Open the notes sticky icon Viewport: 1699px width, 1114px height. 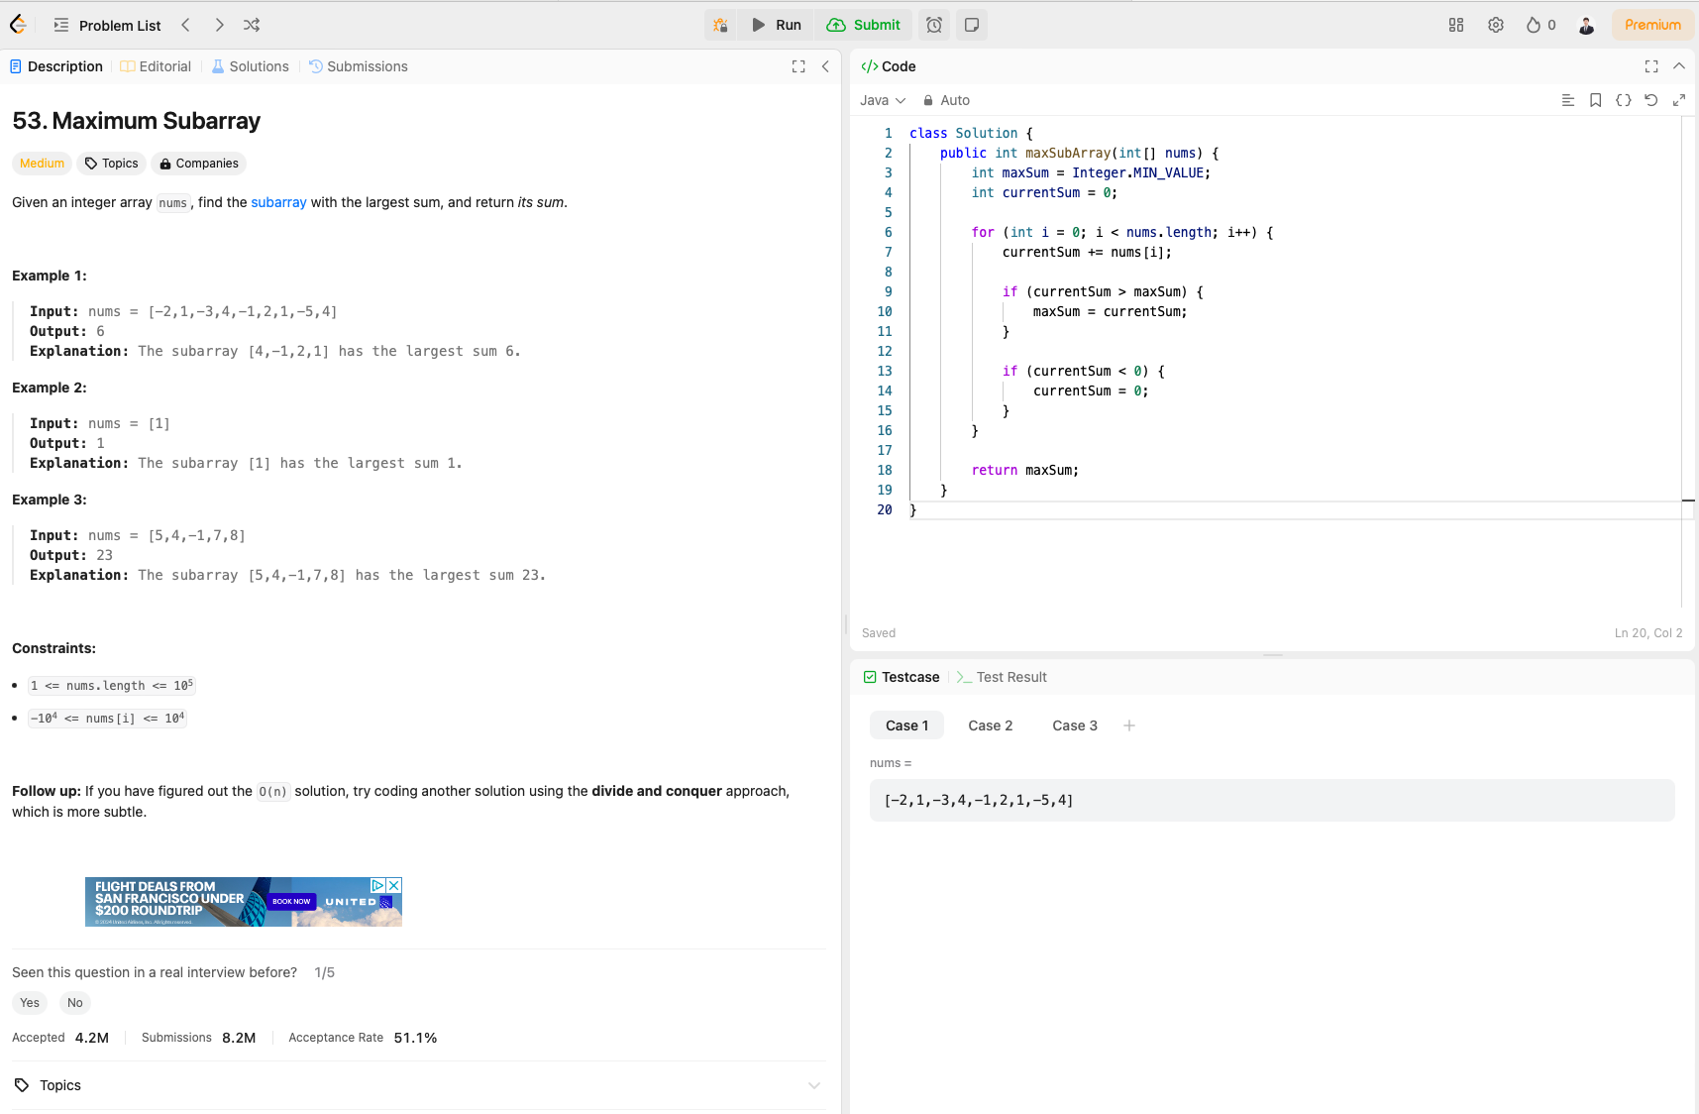tap(972, 25)
